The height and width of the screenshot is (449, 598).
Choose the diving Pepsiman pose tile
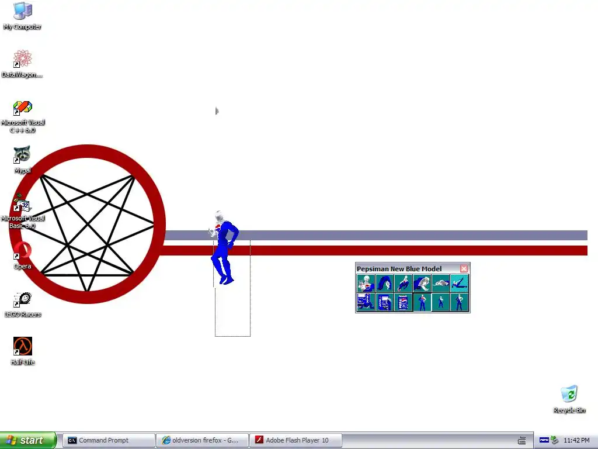403,284
